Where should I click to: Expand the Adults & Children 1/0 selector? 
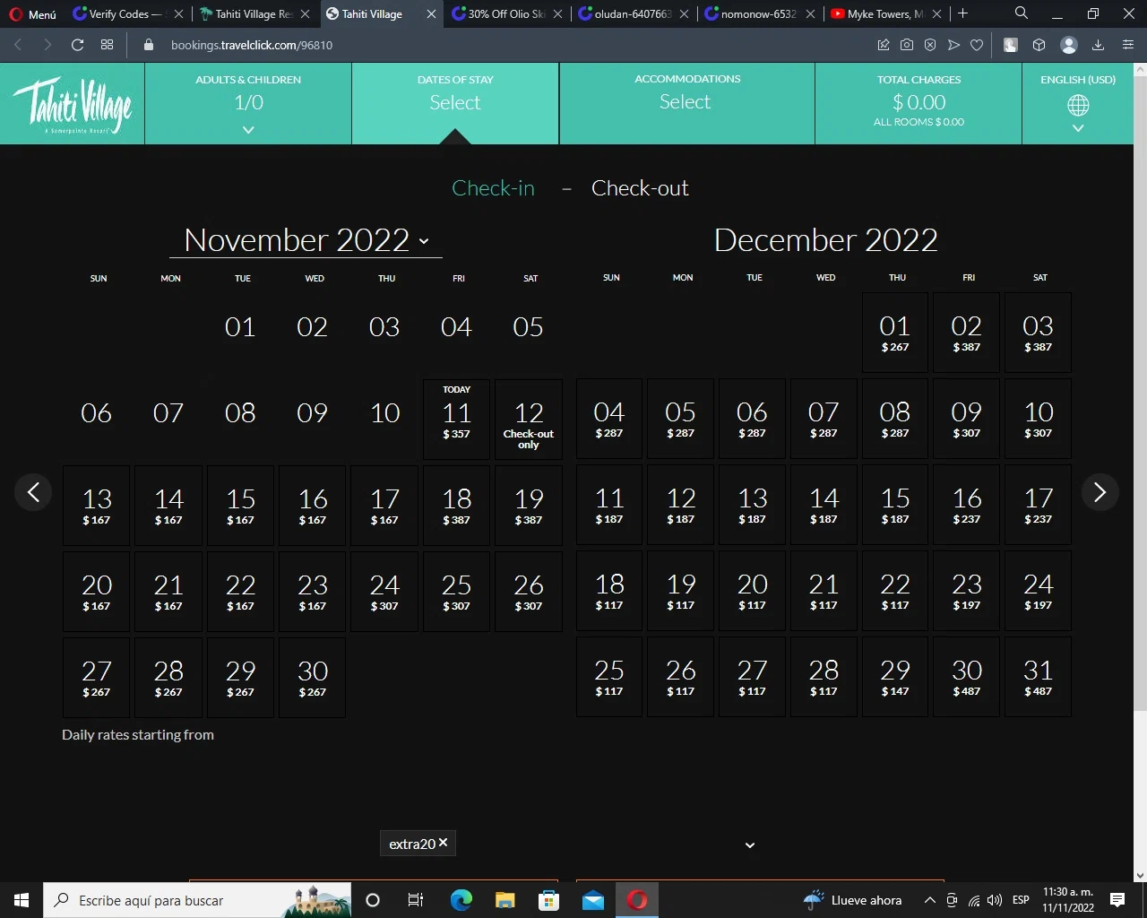(248, 104)
